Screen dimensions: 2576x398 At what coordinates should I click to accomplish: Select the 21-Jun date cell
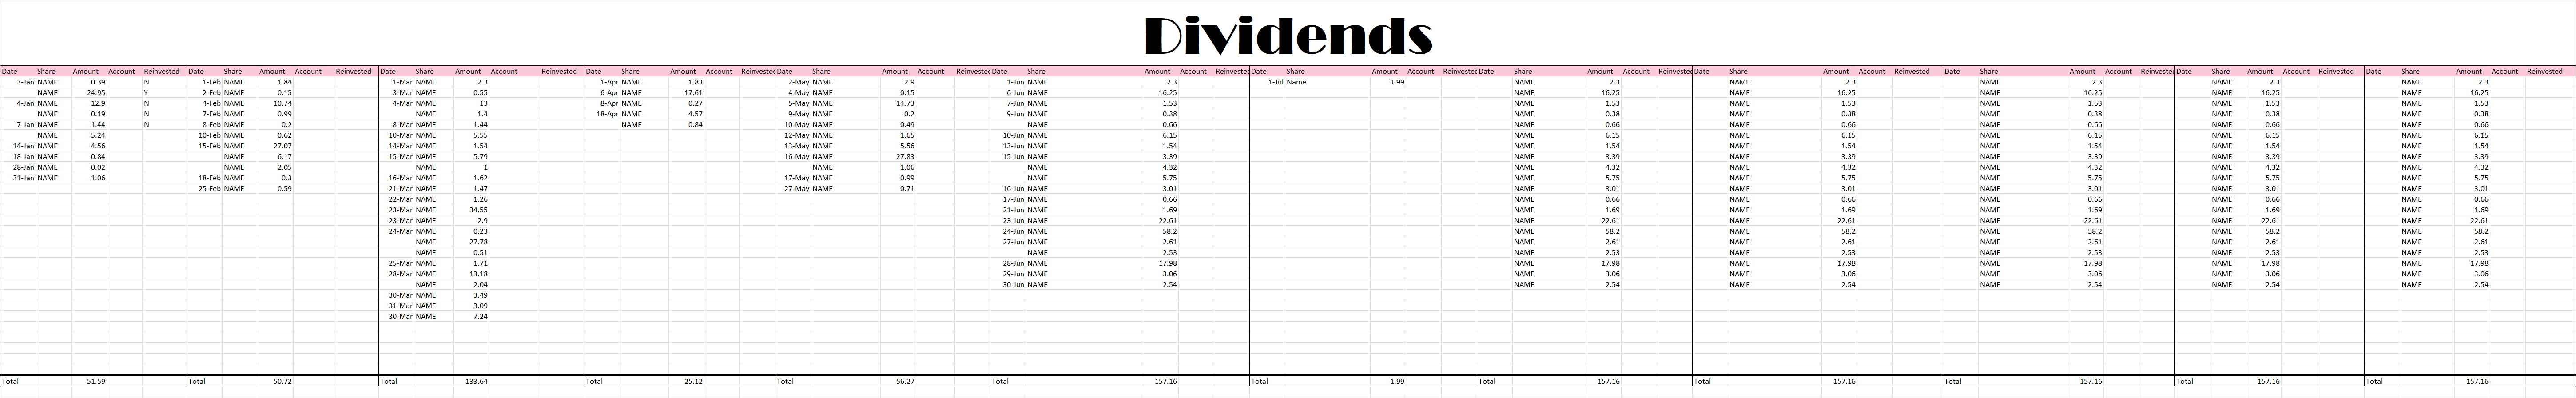1009,210
